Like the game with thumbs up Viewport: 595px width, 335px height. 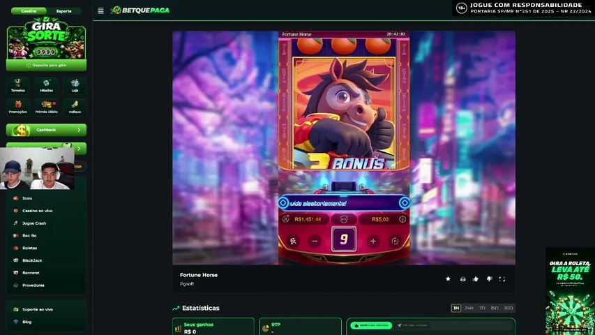coord(476,278)
